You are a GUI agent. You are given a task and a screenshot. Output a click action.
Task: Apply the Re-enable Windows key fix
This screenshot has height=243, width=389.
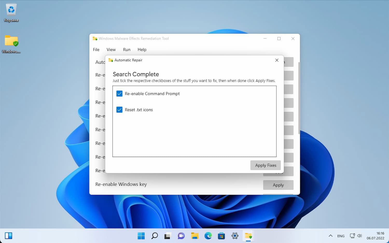click(x=278, y=185)
